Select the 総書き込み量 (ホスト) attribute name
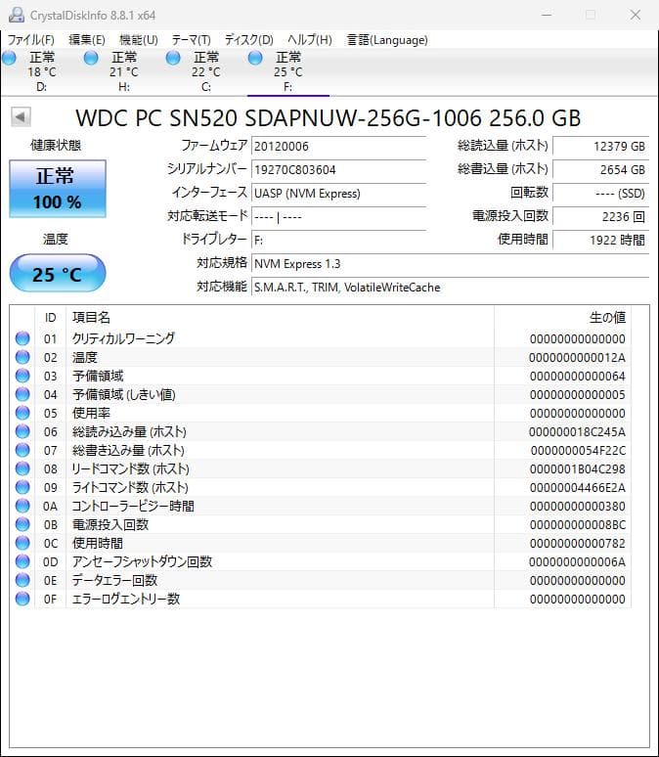Image resolution: width=659 pixels, height=757 pixels. 128,450
